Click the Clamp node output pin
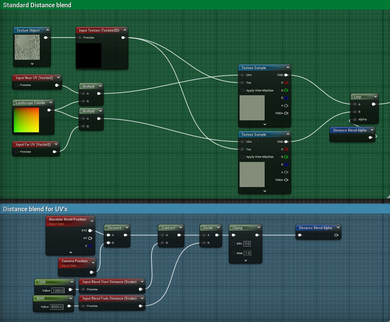Image resolution: width=390 pixels, height=322 pixels. pos(257,235)
